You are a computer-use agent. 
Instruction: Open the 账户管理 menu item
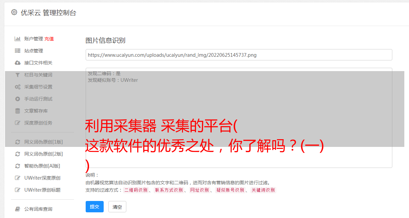(34, 39)
